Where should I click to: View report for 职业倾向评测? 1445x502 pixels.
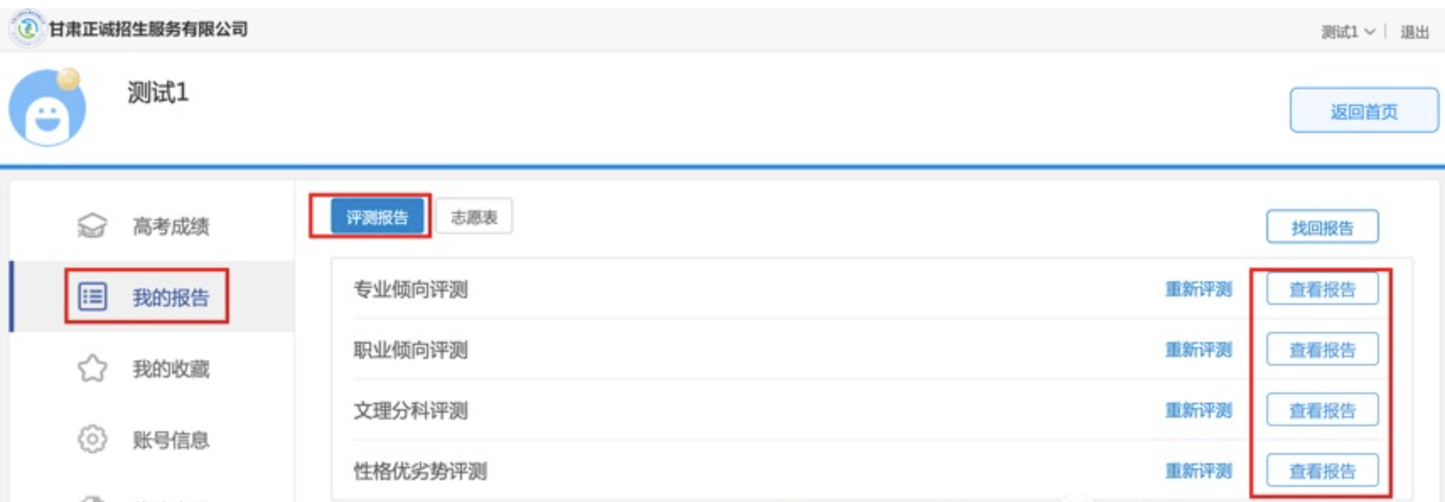1322,350
